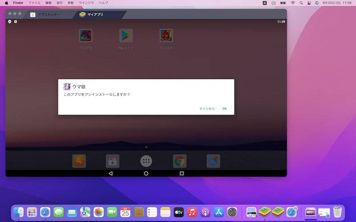Click the ウマ娘 app icon in dialog
Image resolution: width=356 pixels, height=222 pixels.
coord(67,87)
